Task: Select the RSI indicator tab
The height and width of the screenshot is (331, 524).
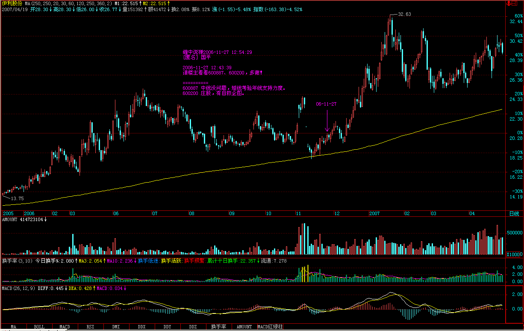Action: click(x=90, y=327)
